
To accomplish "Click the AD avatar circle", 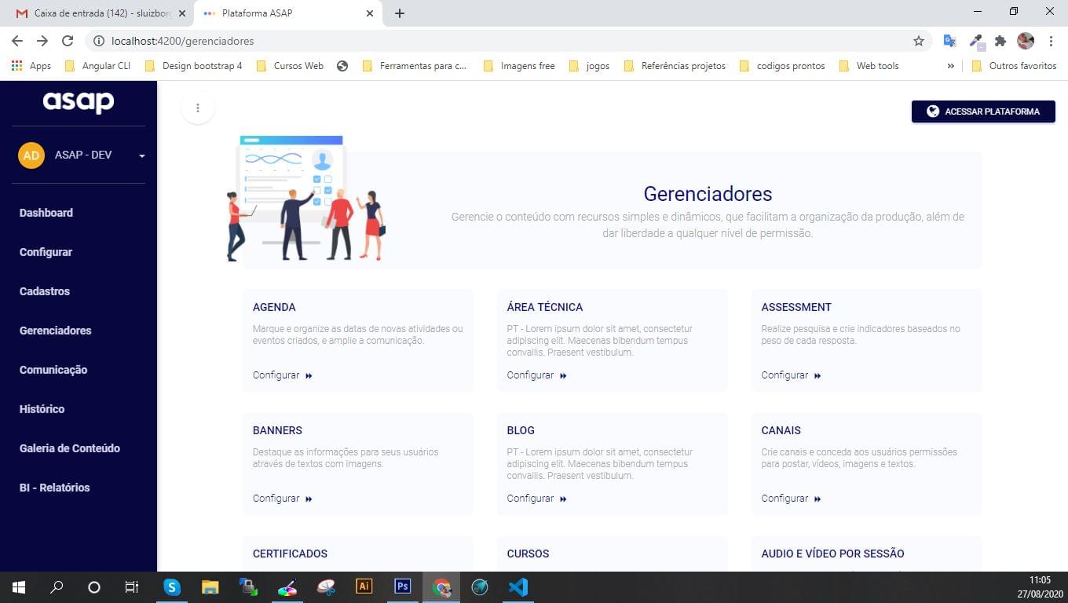I will click(31, 155).
